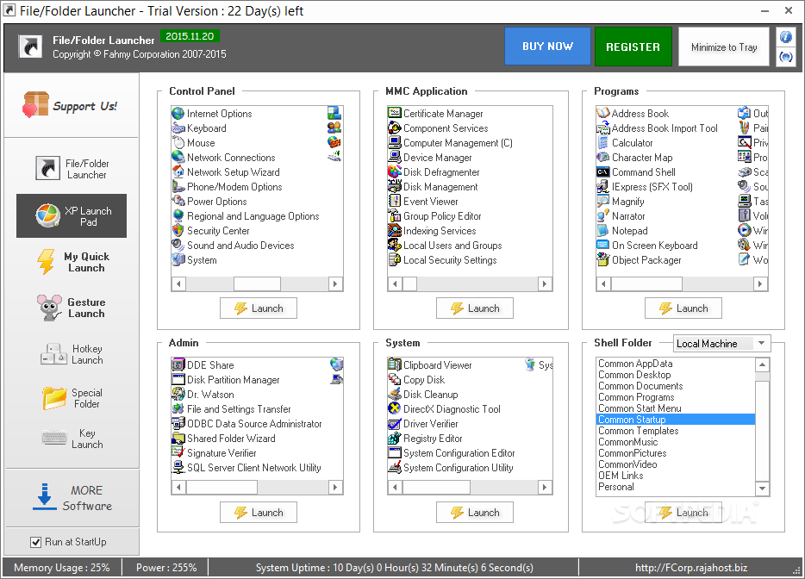Screen dimensions: 805x579
Task: Select the Command Shell icon
Action: (602, 172)
